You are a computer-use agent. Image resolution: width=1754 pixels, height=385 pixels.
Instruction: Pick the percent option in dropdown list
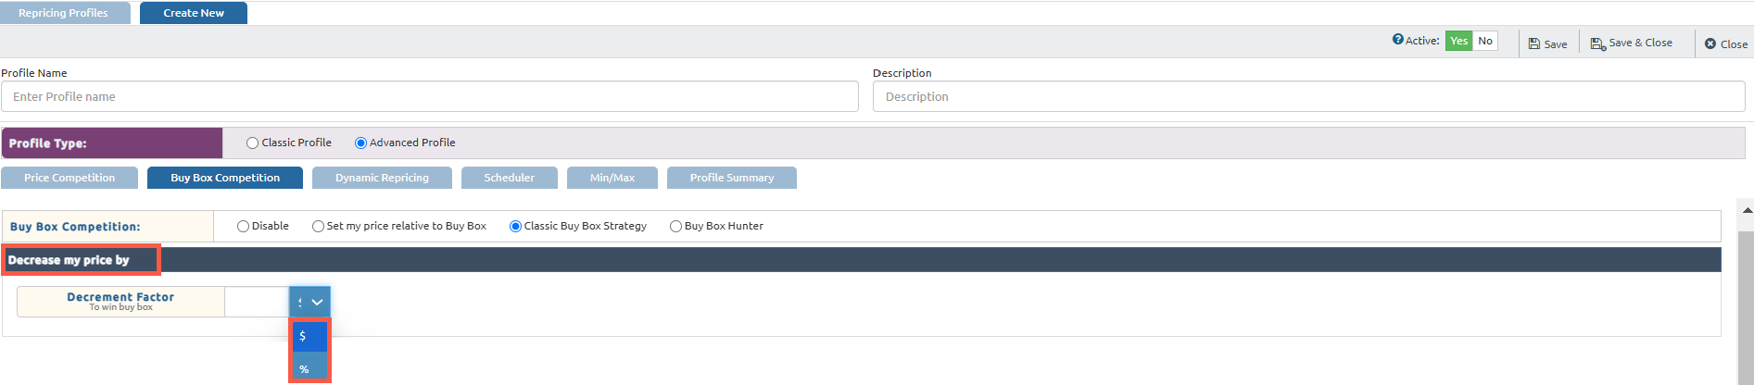[x=309, y=368]
